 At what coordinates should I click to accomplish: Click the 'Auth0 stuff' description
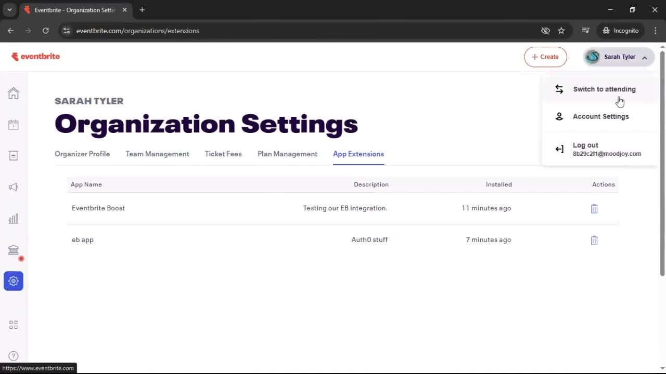[369, 239]
